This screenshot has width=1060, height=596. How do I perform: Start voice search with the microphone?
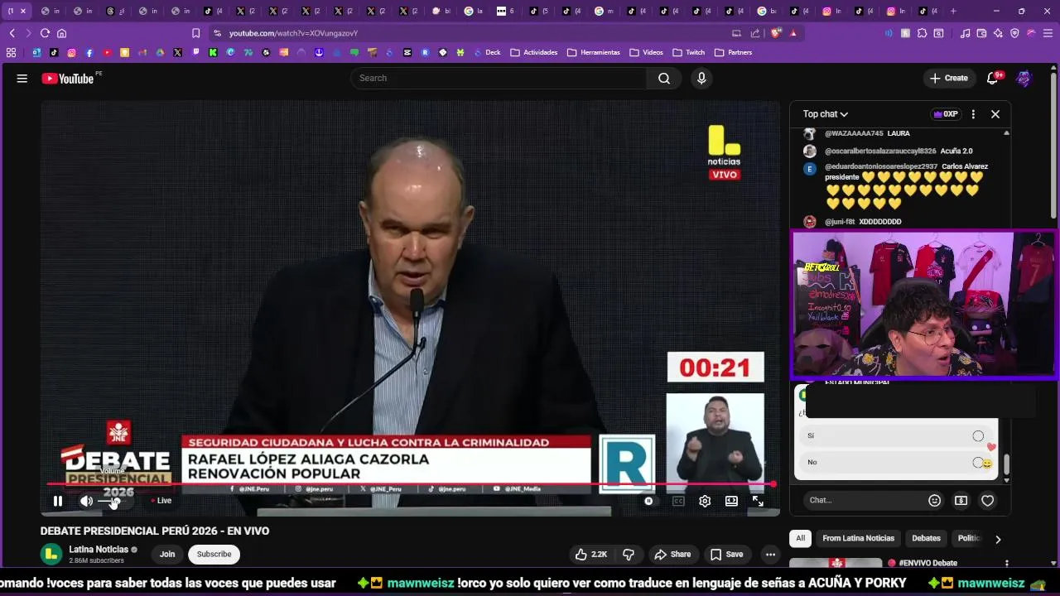click(x=701, y=78)
